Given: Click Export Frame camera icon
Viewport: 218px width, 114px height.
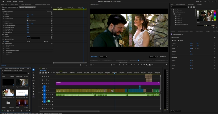Looking at the screenshot, I should coord(144,65).
